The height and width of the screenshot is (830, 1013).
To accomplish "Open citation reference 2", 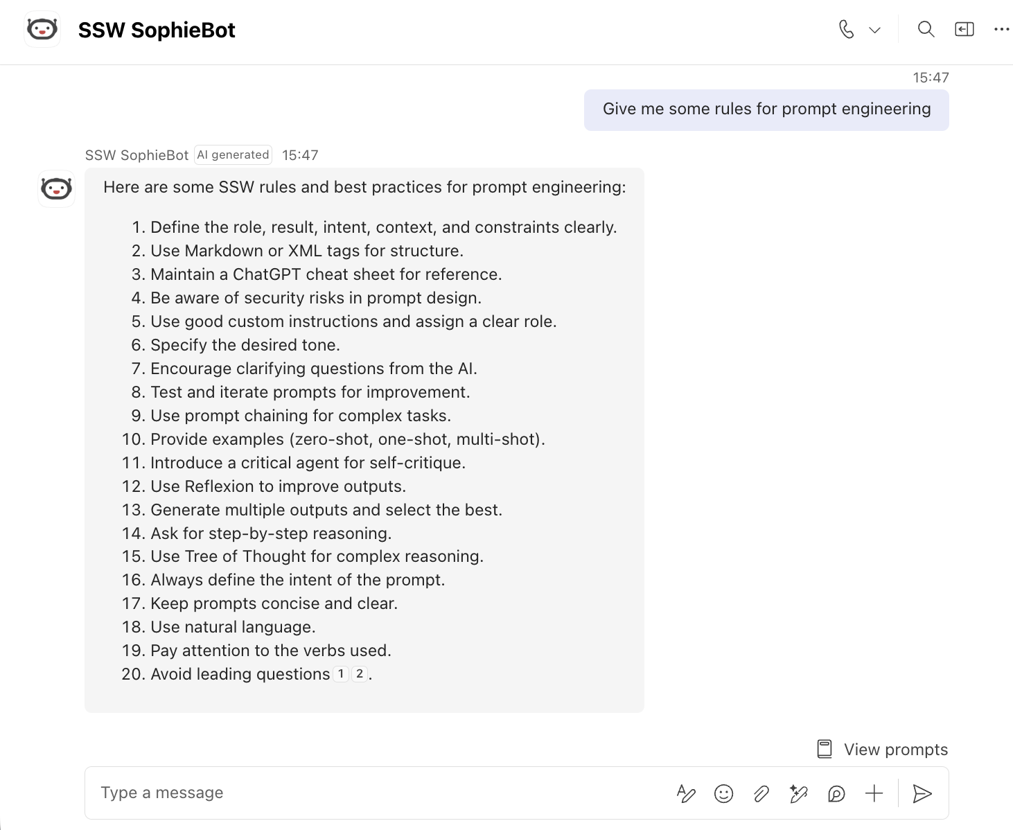I will coord(360,673).
